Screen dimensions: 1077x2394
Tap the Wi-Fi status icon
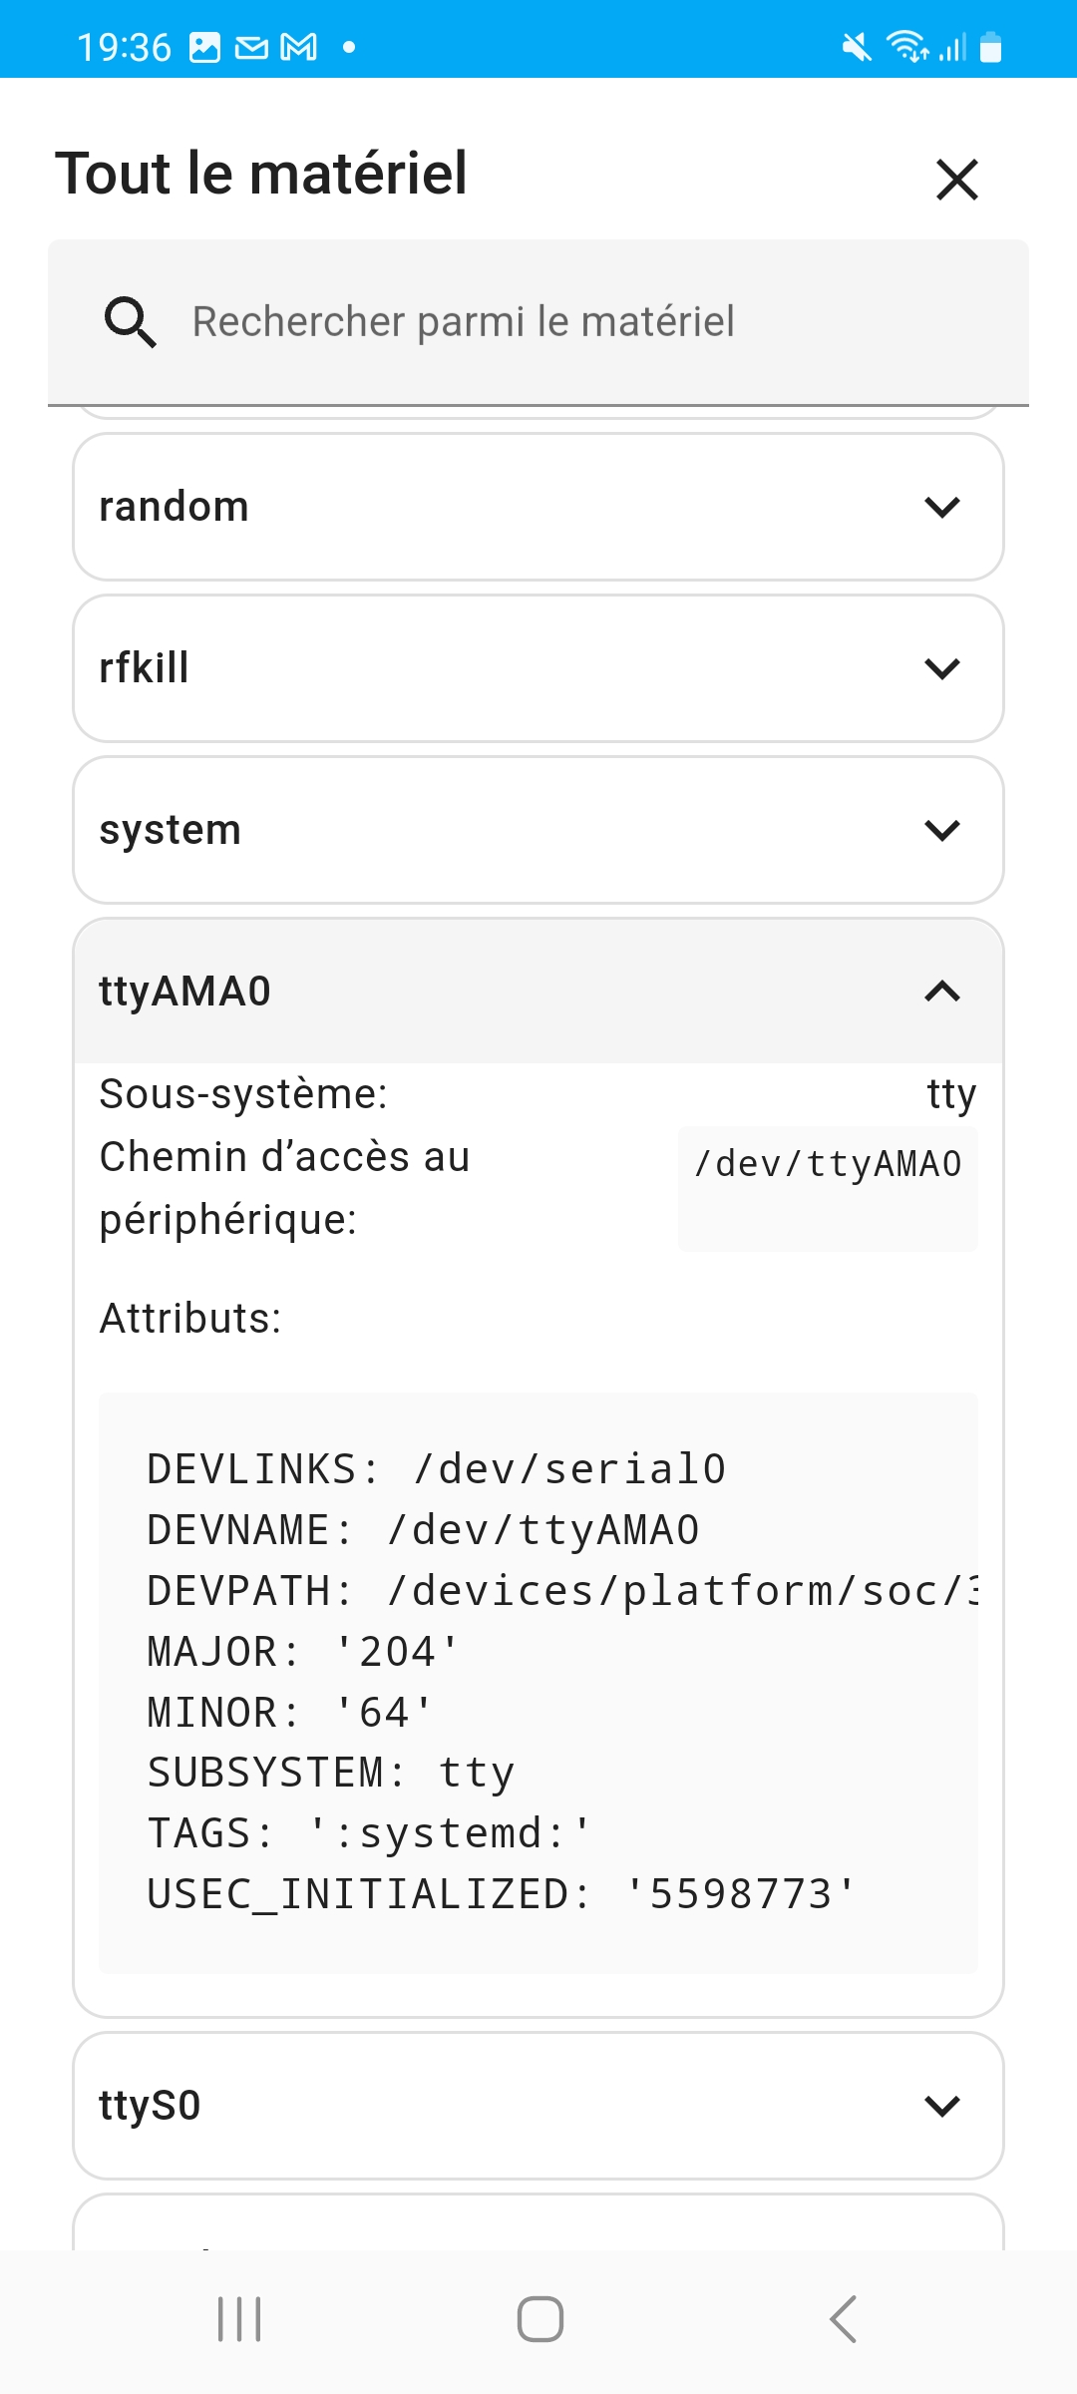[907, 47]
